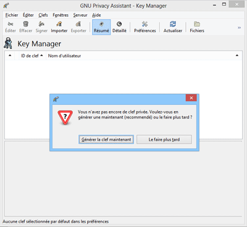Click the first column sort arrow
This screenshot has height=227, width=247.
click(x=10, y=56)
